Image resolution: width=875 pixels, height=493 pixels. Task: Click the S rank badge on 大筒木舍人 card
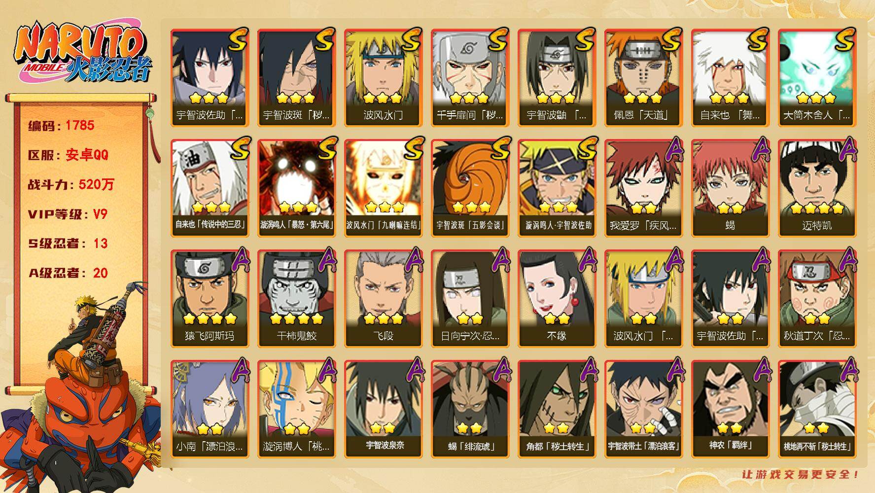[844, 39]
